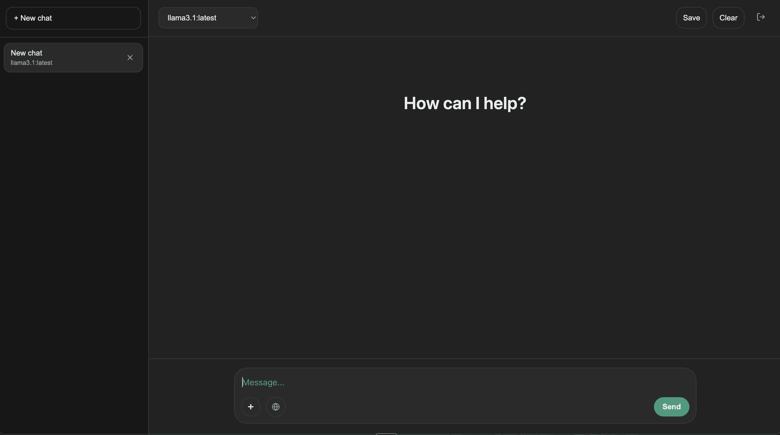This screenshot has height=435, width=780.
Task: Toggle the globe web search icon
Action: (275, 407)
